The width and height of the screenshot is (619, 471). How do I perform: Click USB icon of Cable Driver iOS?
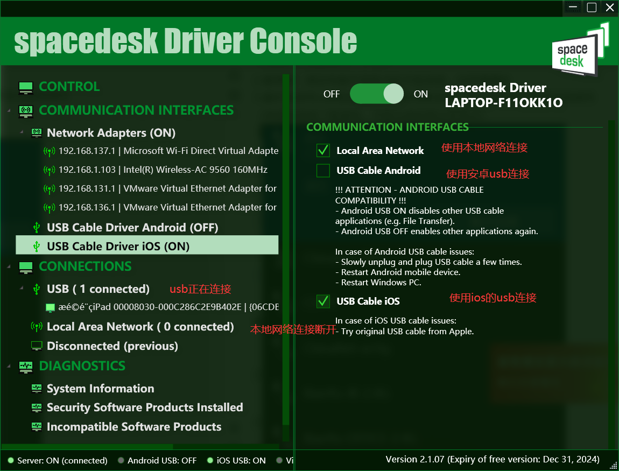point(37,247)
